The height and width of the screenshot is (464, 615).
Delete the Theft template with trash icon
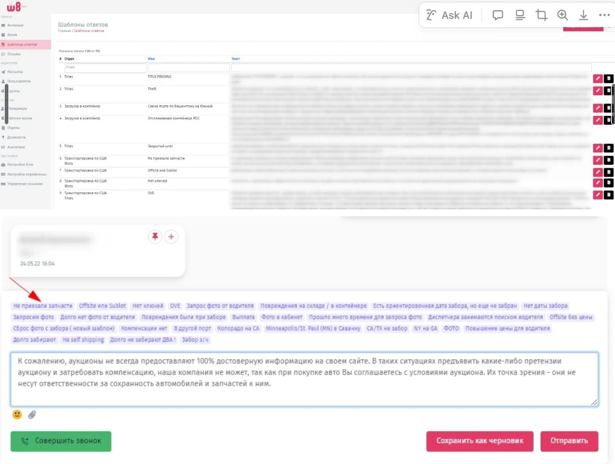[608, 91]
